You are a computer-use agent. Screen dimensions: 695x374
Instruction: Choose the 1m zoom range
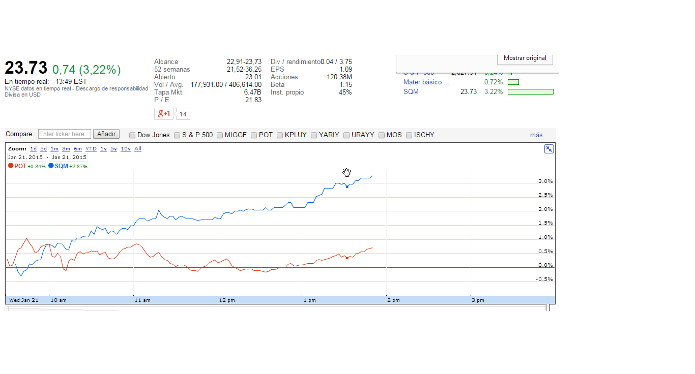click(x=54, y=149)
